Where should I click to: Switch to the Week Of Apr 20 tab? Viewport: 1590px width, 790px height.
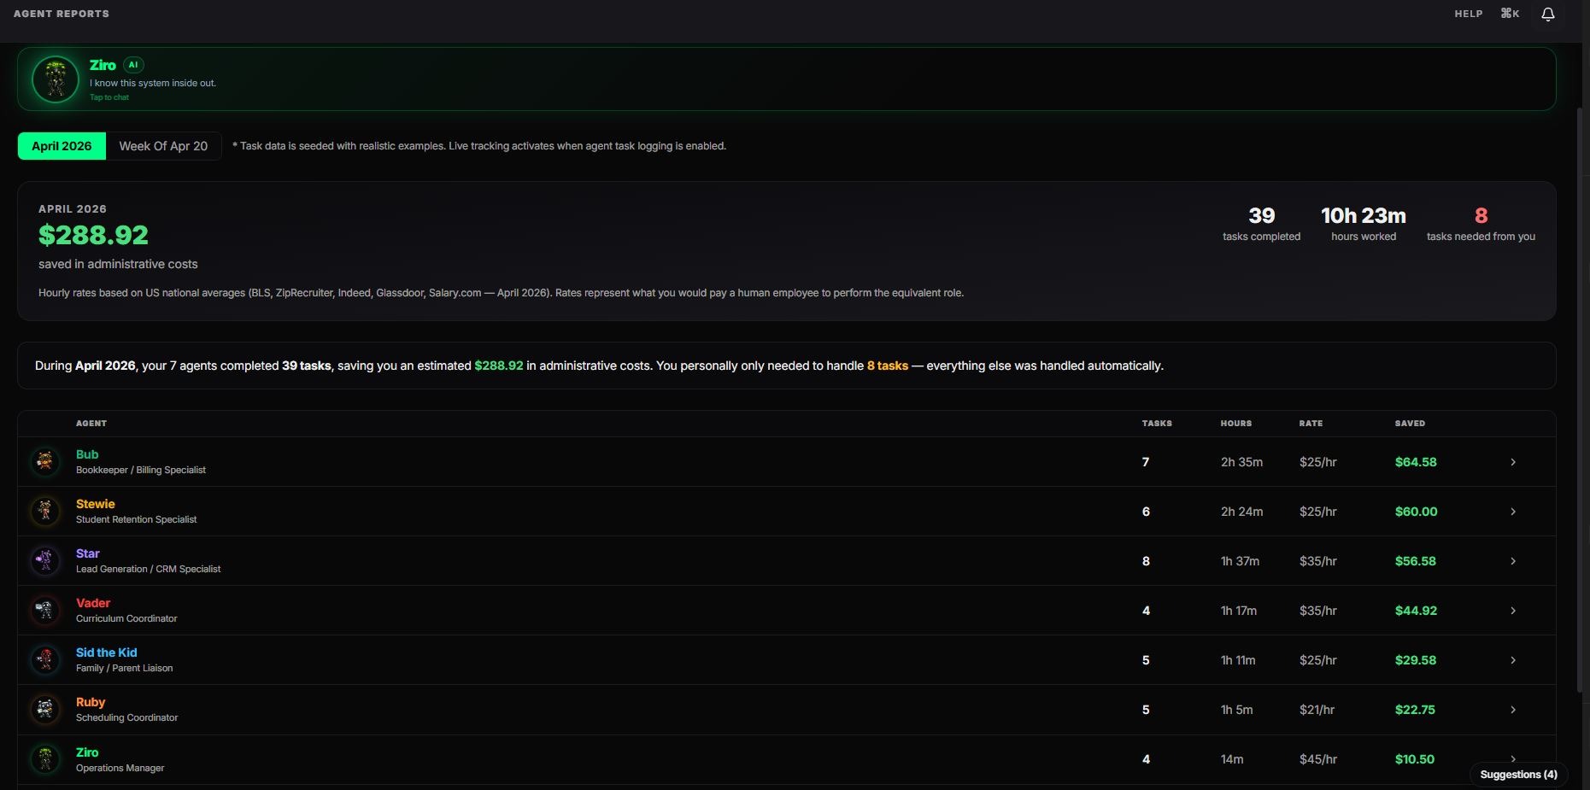pyautogui.click(x=163, y=146)
